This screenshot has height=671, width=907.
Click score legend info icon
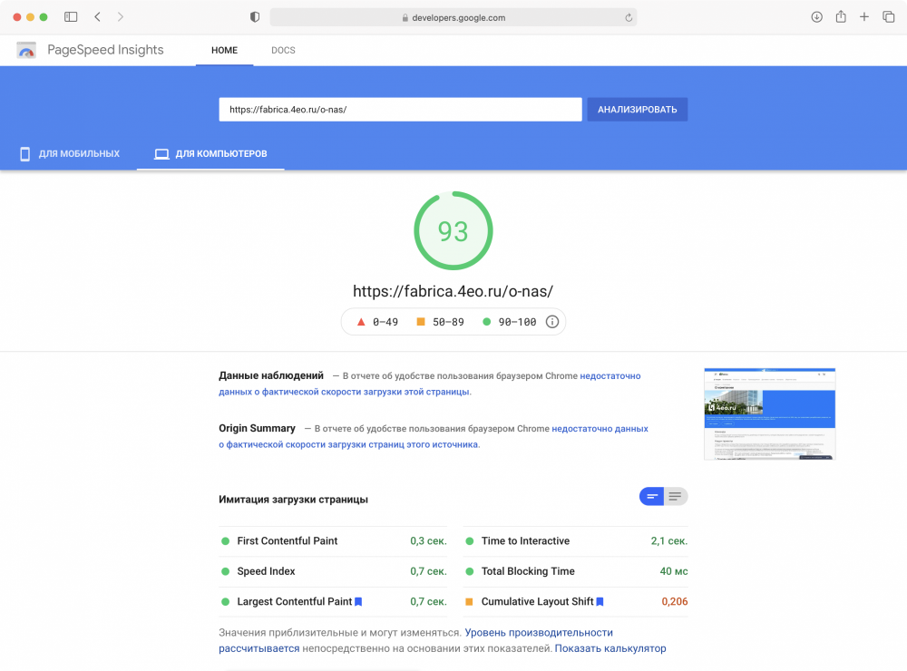click(552, 322)
